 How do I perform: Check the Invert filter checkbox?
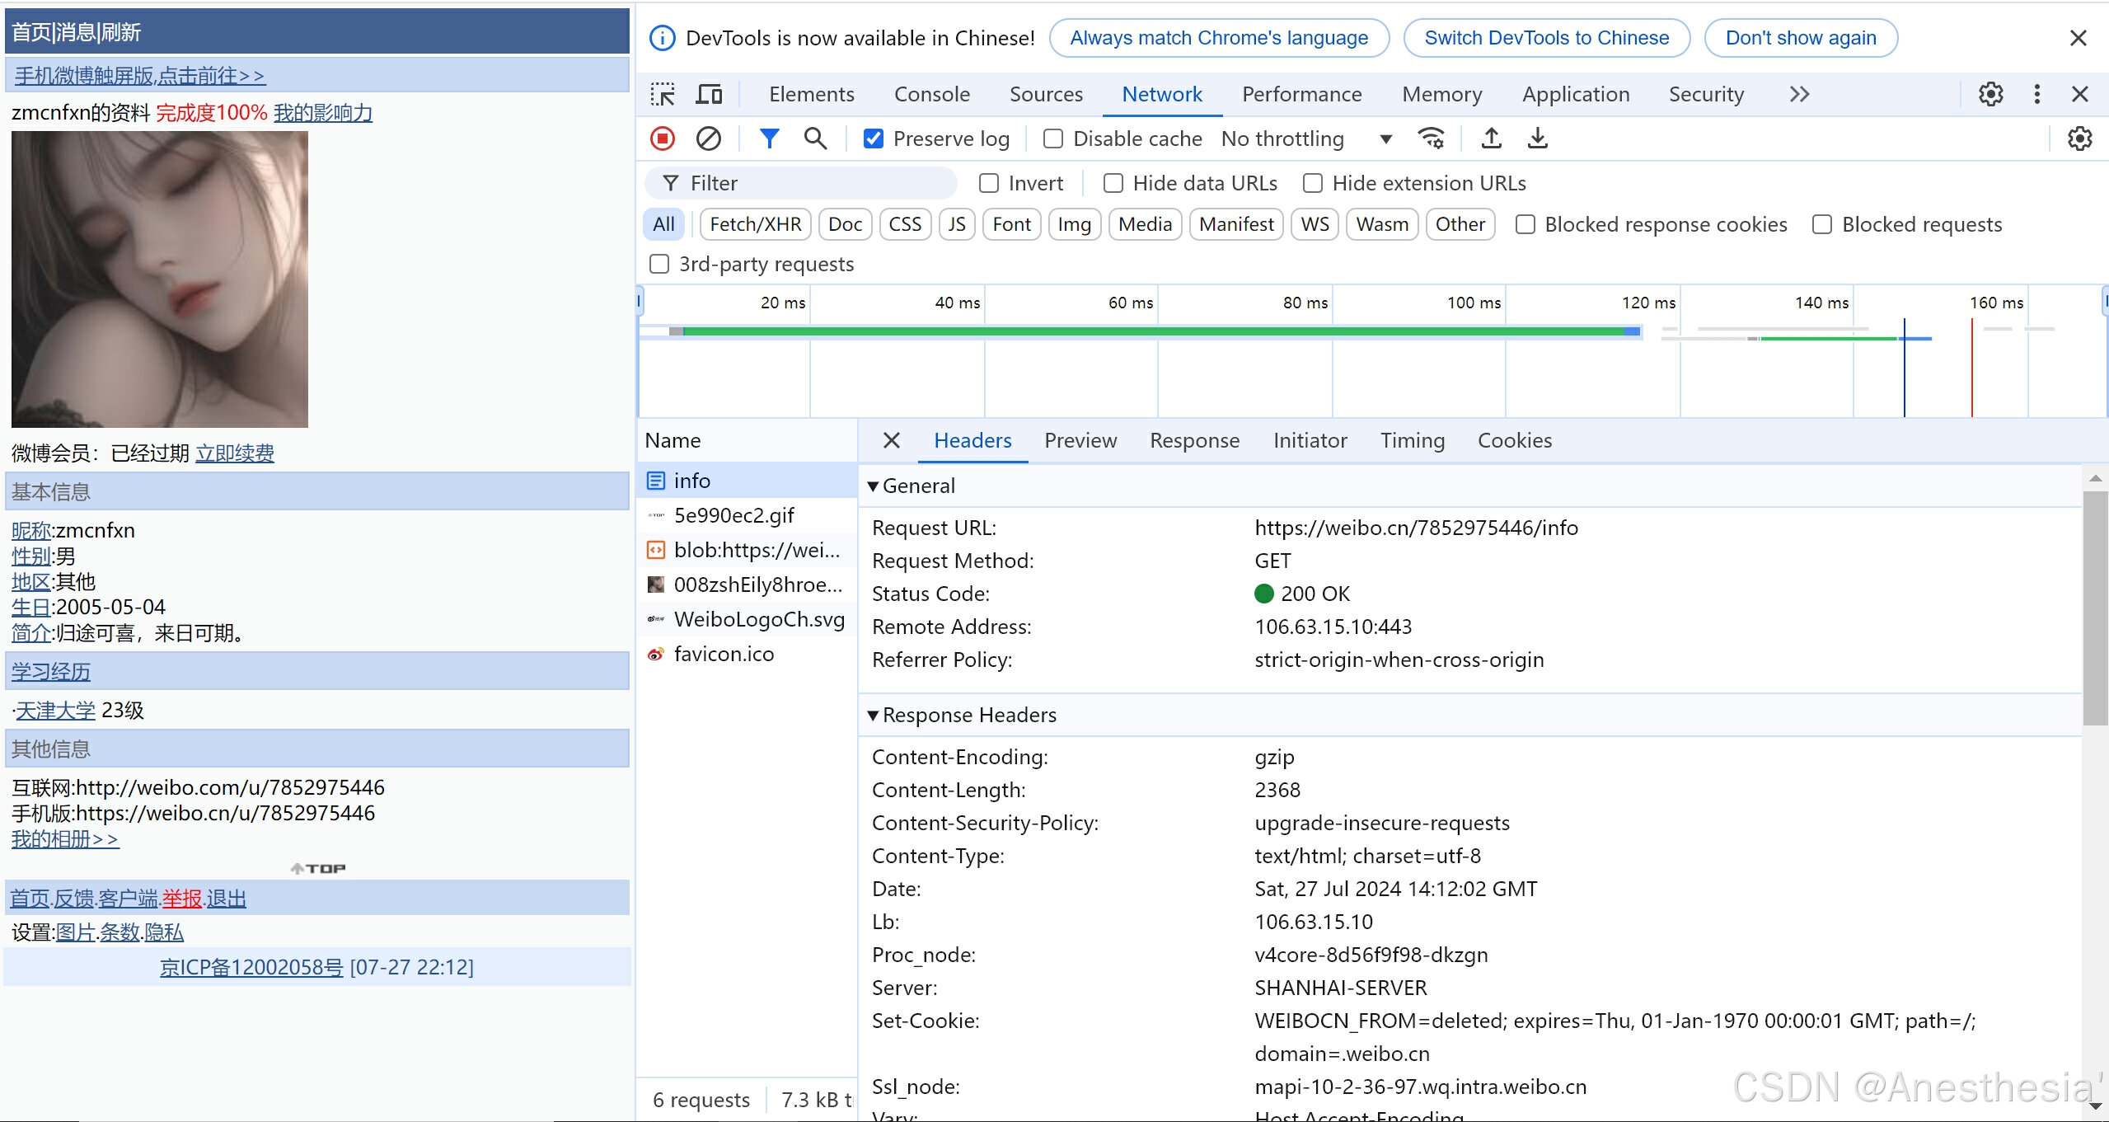(x=988, y=183)
